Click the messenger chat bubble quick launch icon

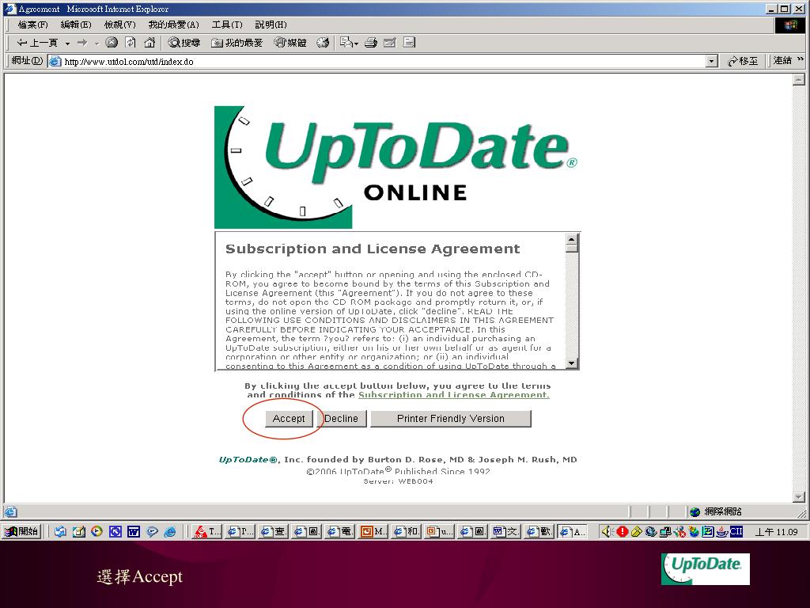coord(152,531)
